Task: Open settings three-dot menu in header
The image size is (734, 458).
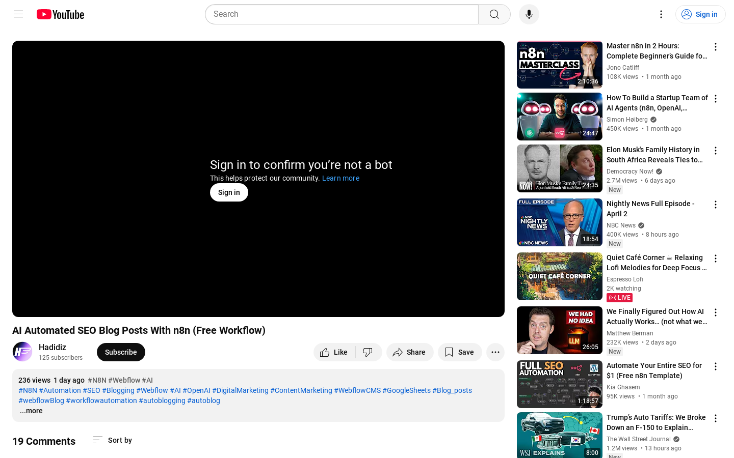Action: (661, 14)
